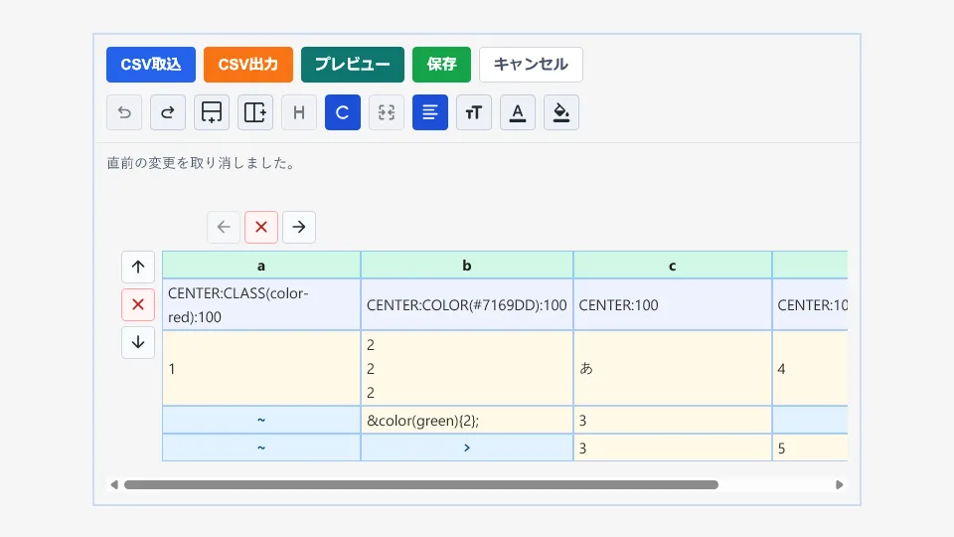Open the プレビュー preview
The width and height of the screenshot is (954, 537).
(353, 65)
